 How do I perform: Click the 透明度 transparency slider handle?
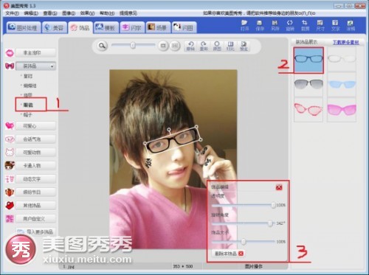coord(273,205)
